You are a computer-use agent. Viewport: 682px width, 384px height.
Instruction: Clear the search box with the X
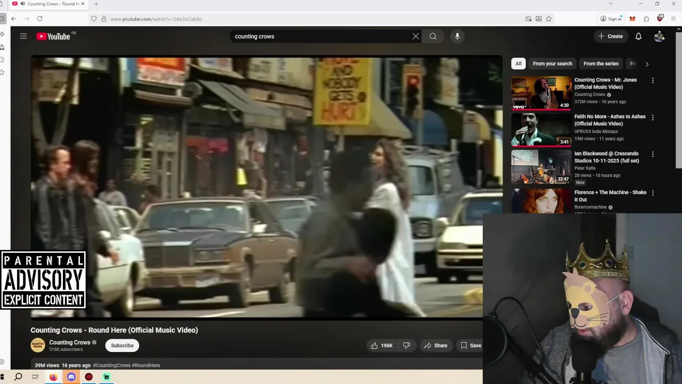(416, 36)
